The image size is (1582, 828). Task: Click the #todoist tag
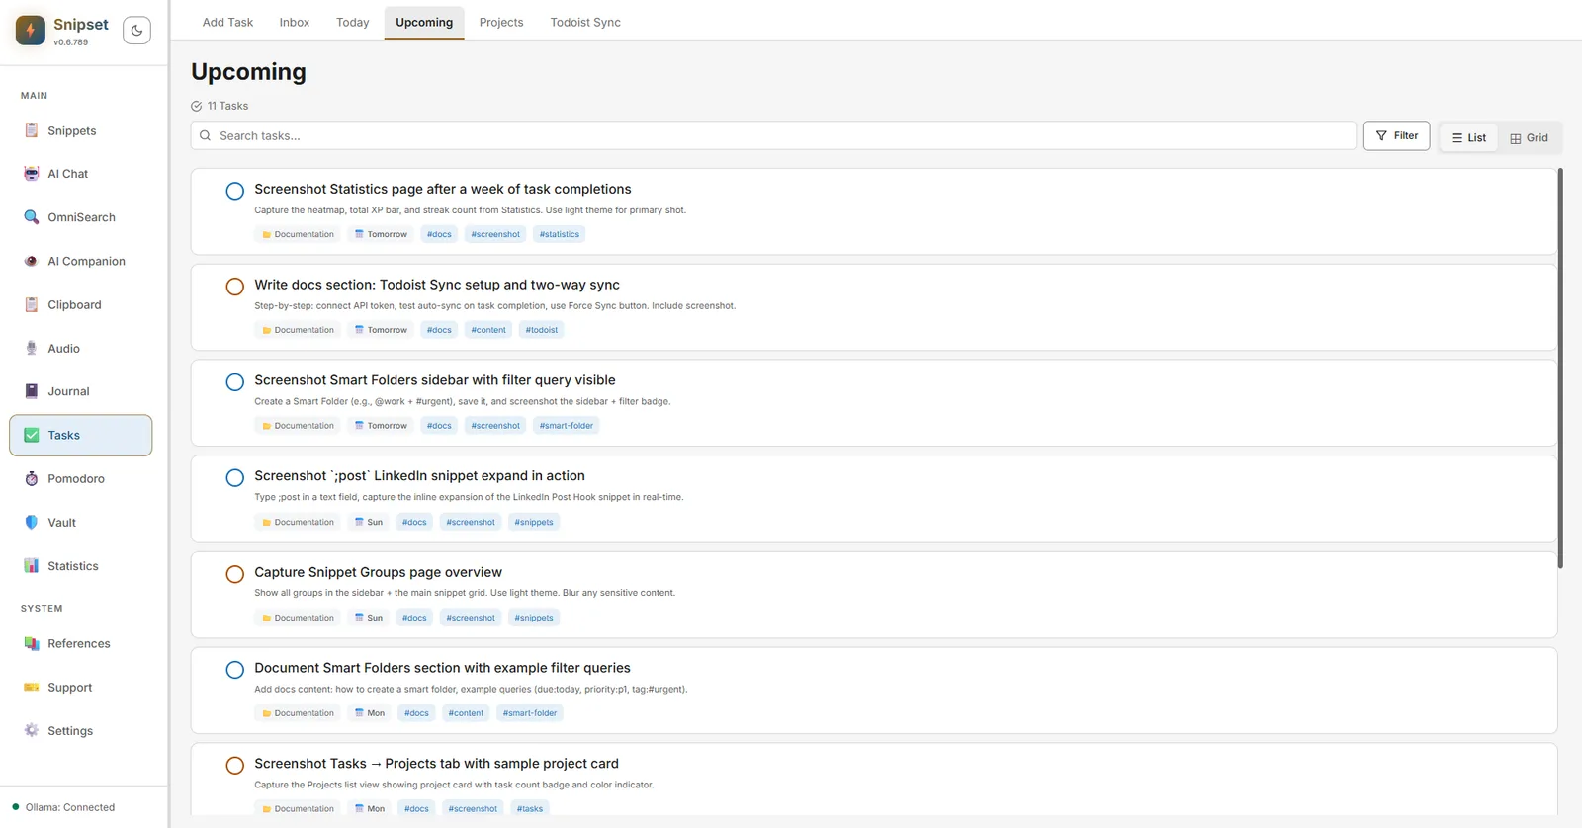coord(542,330)
